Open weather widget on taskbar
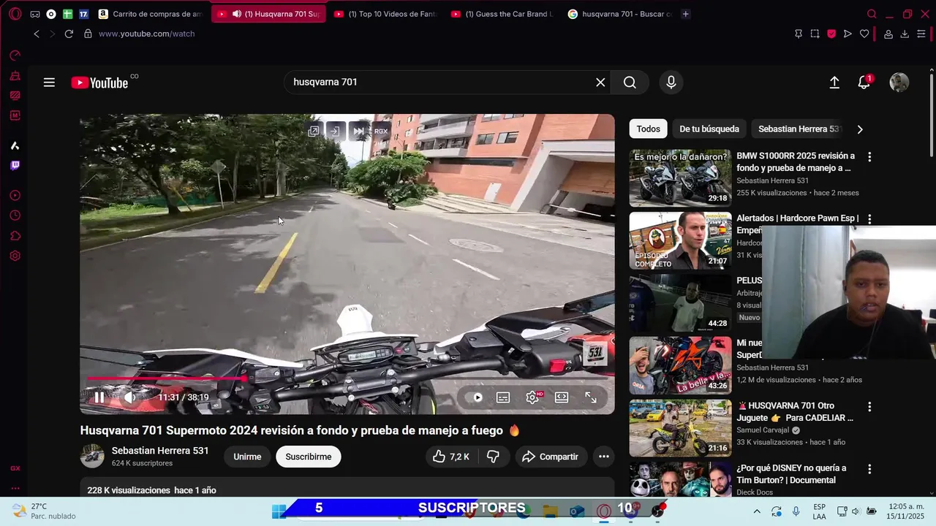 coord(44,511)
